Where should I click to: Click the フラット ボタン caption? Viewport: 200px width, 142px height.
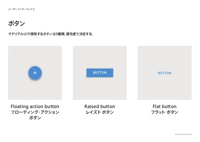[165, 112]
